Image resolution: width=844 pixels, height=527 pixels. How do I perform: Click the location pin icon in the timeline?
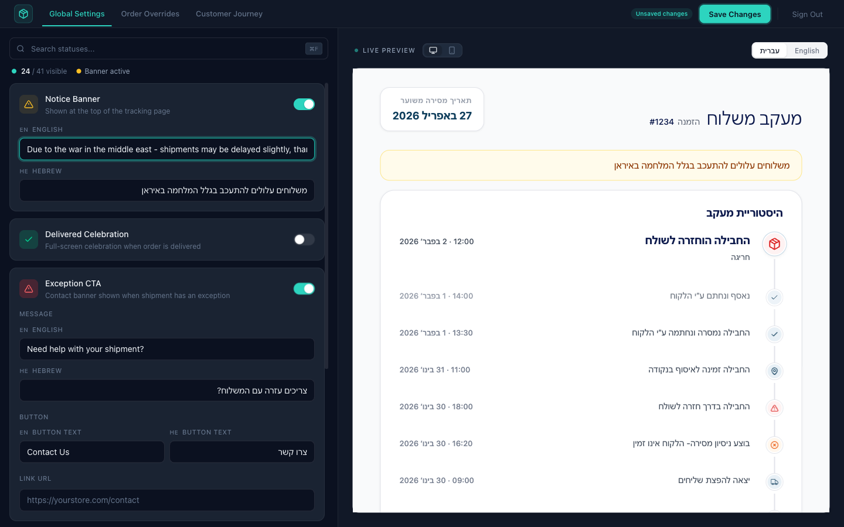pyautogui.click(x=774, y=371)
